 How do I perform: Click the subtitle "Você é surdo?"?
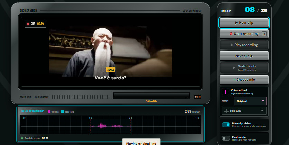(x=110, y=78)
